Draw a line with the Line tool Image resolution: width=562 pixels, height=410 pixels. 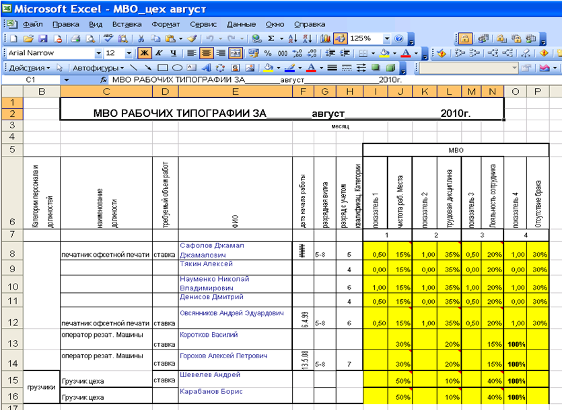[x=133, y=68]
